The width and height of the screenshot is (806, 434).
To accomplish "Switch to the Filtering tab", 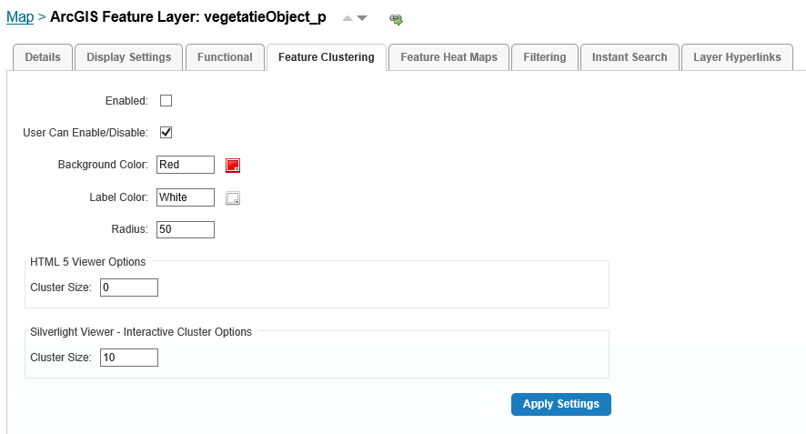I will (544, 57).
